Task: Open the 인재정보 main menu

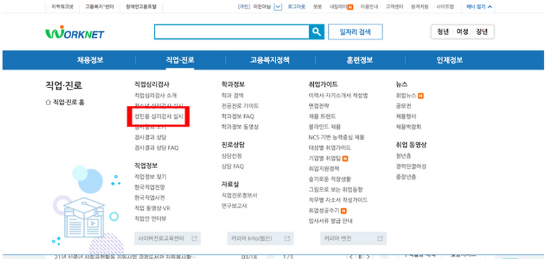Action: pos(450,60)
